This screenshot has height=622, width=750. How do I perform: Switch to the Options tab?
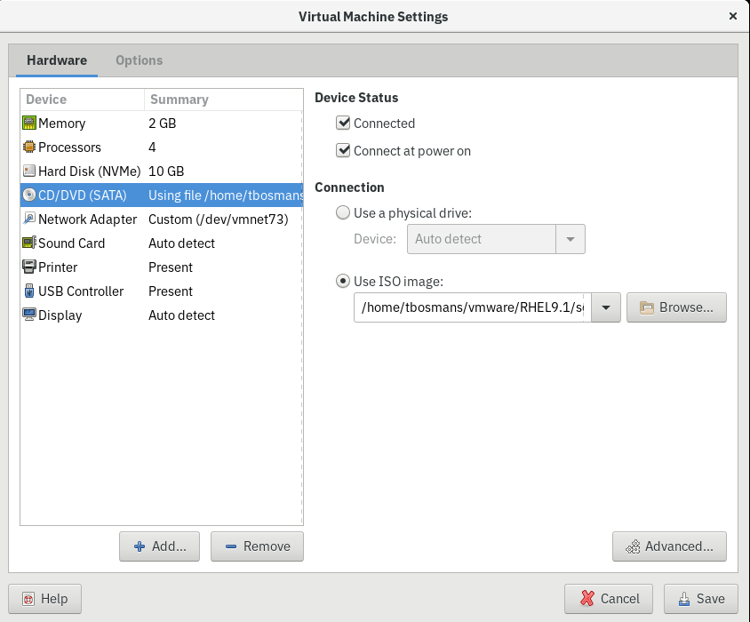tap(139, 60)
